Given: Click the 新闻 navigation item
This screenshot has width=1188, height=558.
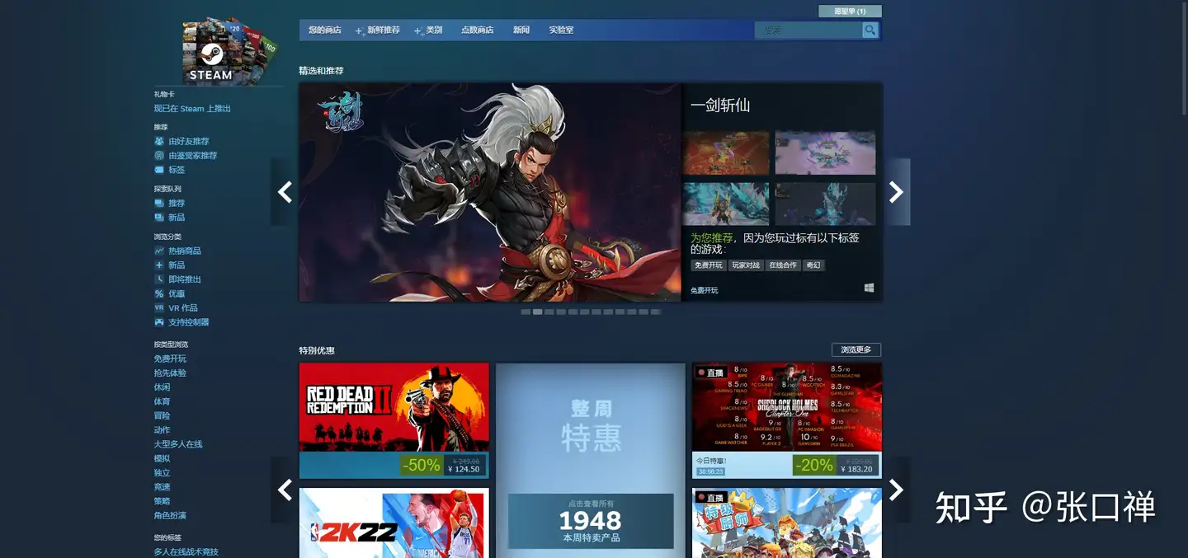Looking at the screenshot, I should click(x=521, y=30).
